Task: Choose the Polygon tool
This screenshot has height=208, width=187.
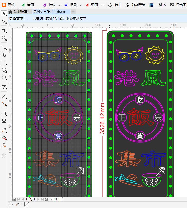Action: pyautogui.click(x=4, y=77)
